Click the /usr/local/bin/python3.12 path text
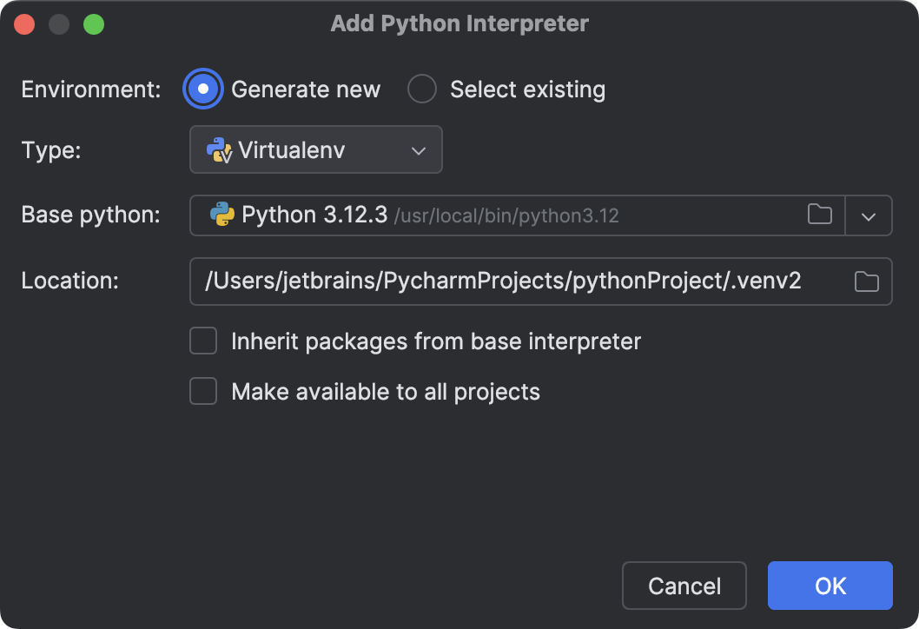This screenshot has width=919, height=629. coord(506,216)
